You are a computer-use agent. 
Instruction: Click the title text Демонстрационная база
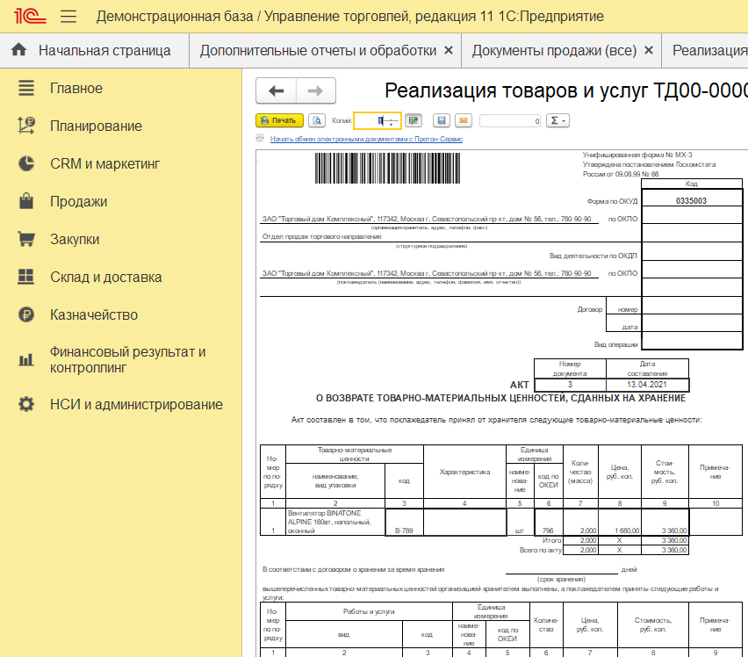pyautogui.click(x=175, y=16)
